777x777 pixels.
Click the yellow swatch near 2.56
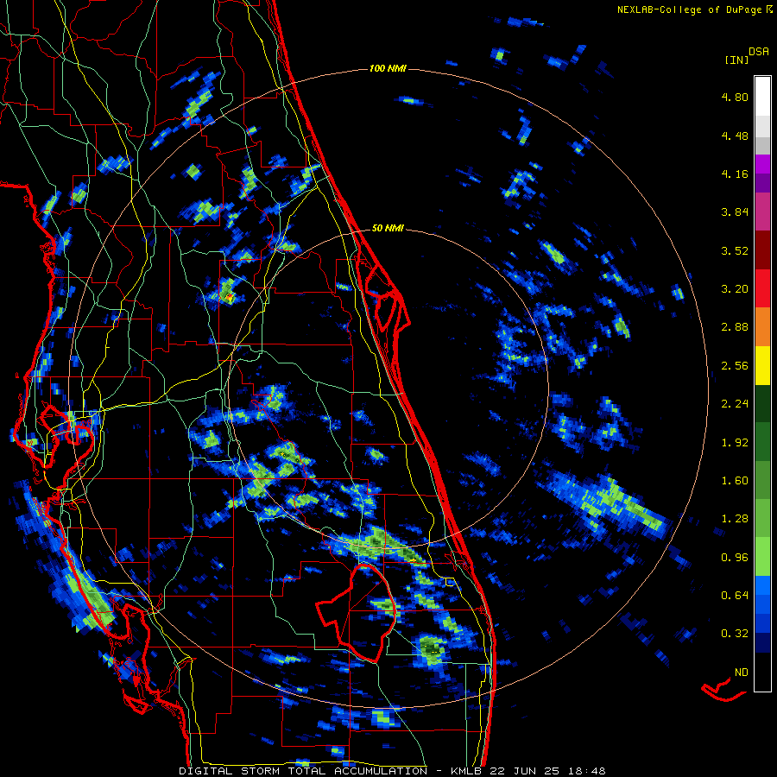click(x=762, y=365)
